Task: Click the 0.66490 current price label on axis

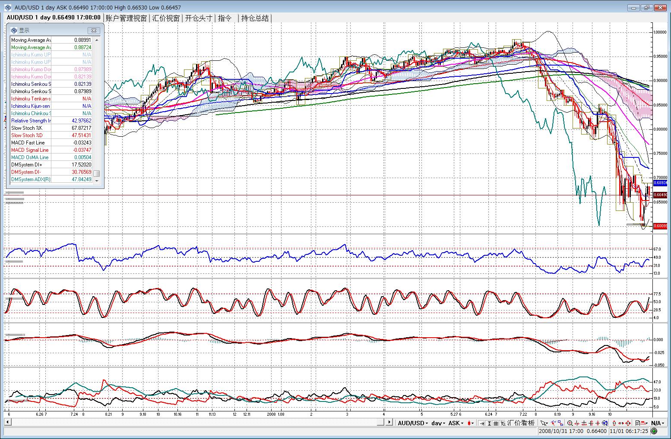Action: (x=661, y=195)
